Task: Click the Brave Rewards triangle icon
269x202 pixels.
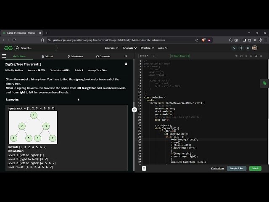Action: (x=209, y=40)
